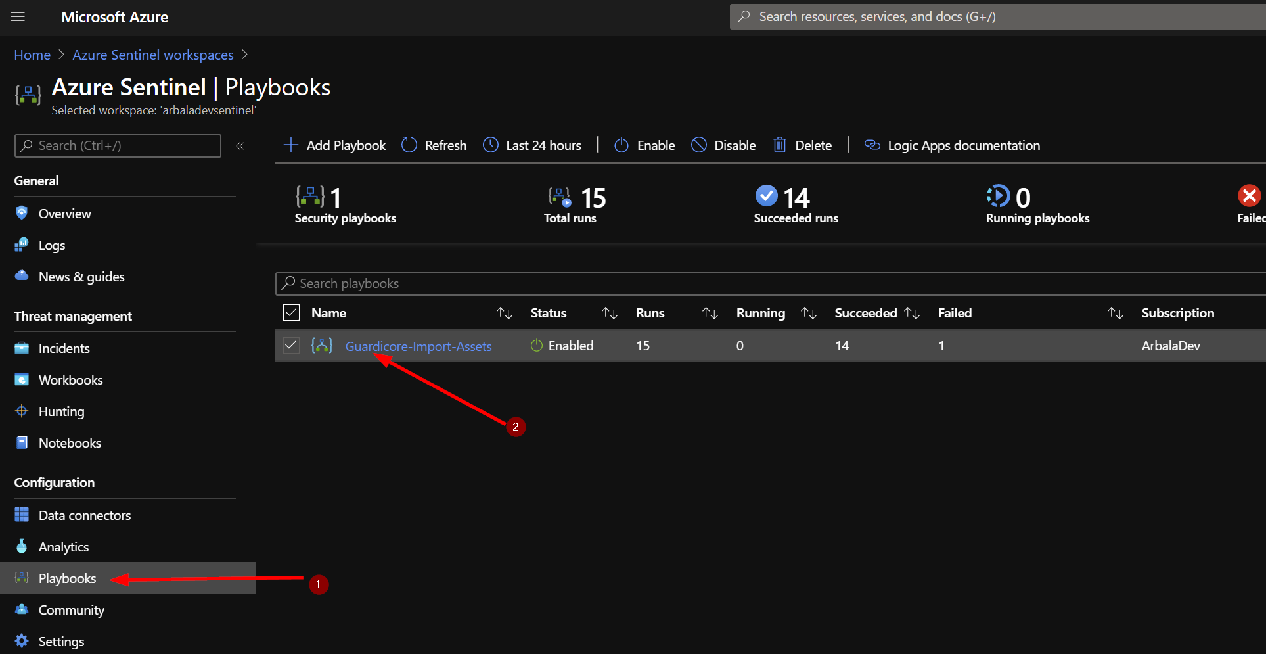The height and width of the screenshot is (654, 1266).
Task: Open the Azure portal hamburger menu
Action: coord(18,16)
